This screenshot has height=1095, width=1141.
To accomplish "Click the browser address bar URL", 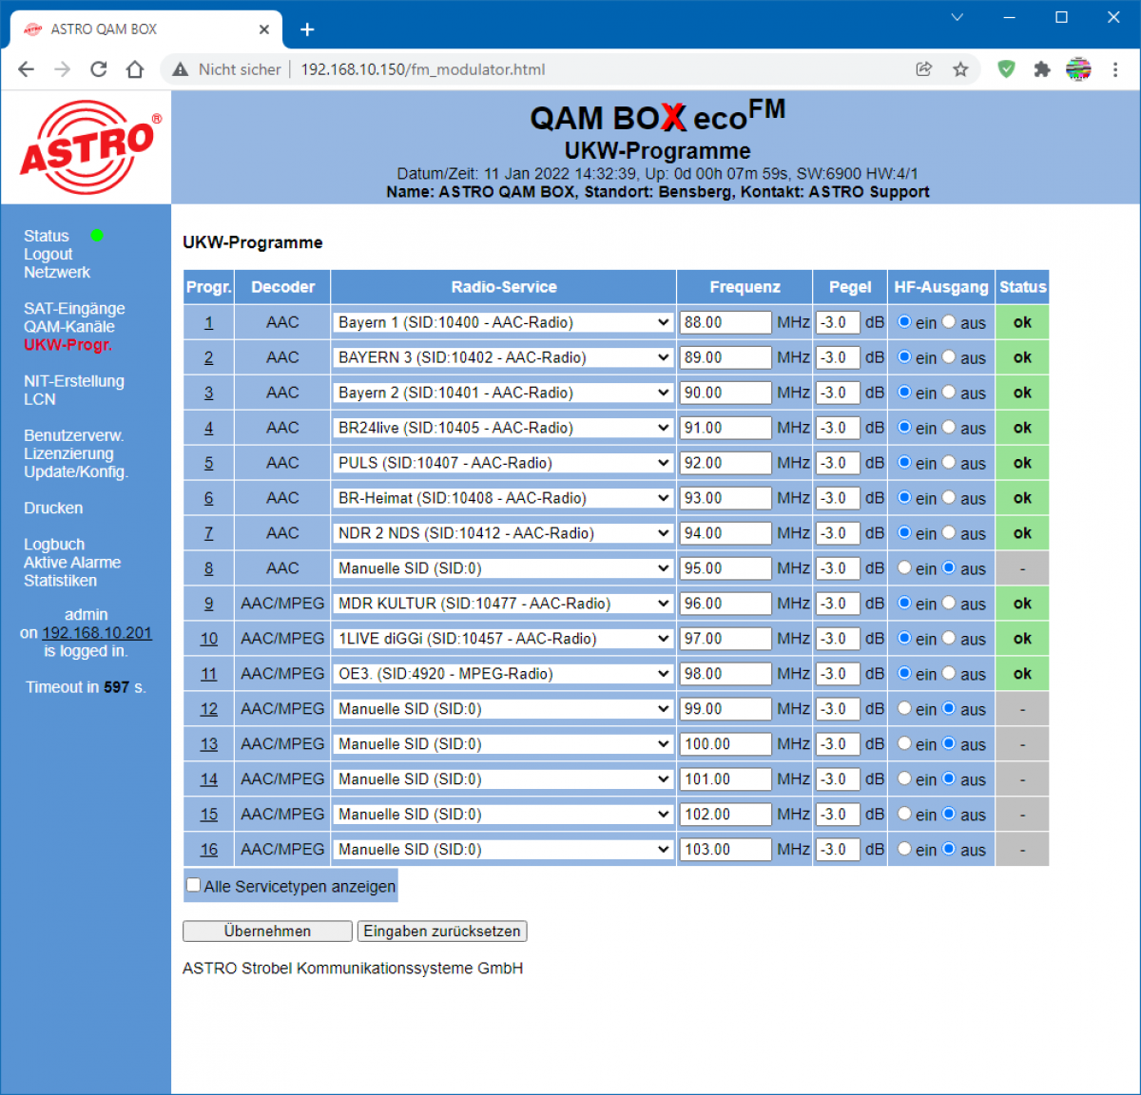I will coord(423,69).
